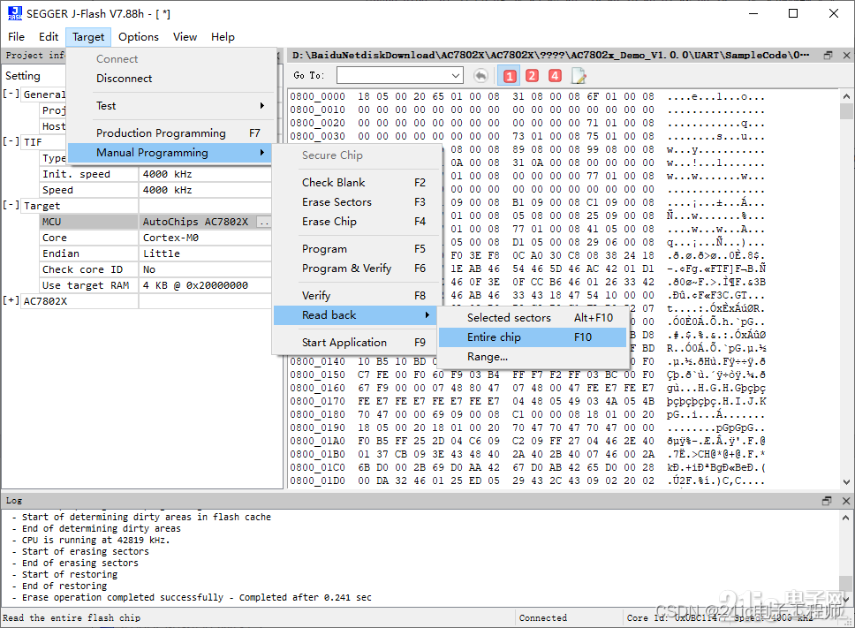The image size is (855, 628).
Task: Choose Read back Selected sectors
Action: click(533, 318)
